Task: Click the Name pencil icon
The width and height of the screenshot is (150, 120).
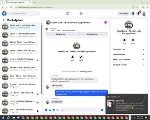Action: (81, 57)
